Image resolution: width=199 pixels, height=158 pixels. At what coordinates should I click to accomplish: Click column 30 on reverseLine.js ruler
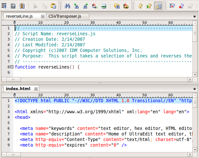pyautogui.click(x=92, y=23)
